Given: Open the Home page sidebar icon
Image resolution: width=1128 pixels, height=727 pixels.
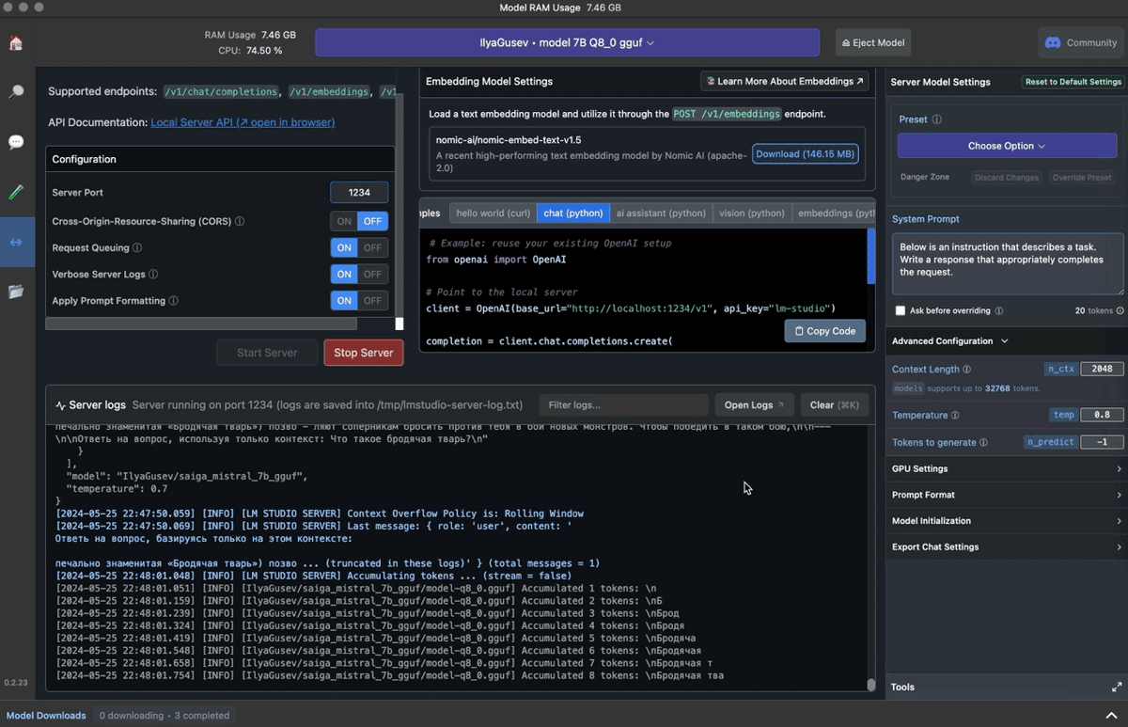Looking at the screenshot, I should coord(16,43).
